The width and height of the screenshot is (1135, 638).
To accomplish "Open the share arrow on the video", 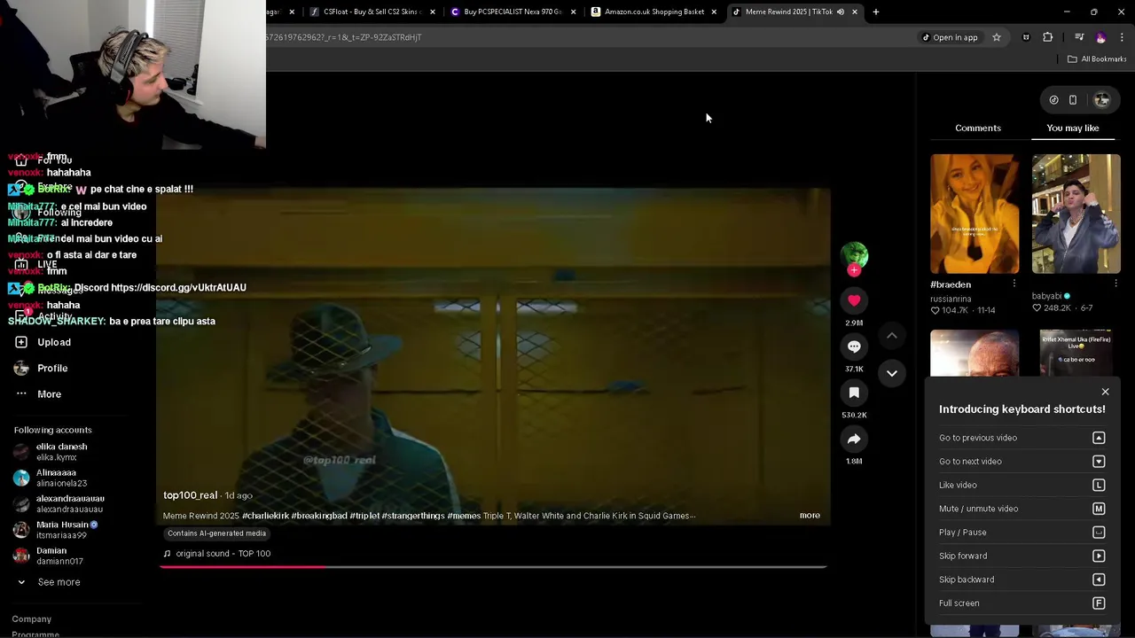I will point(854,439).
